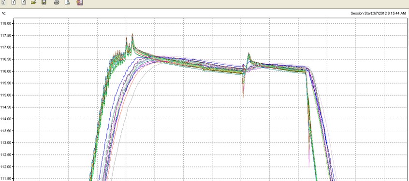
Task: Click the document icon marked S
Action: pyautogui.click(x=3, y=2)
